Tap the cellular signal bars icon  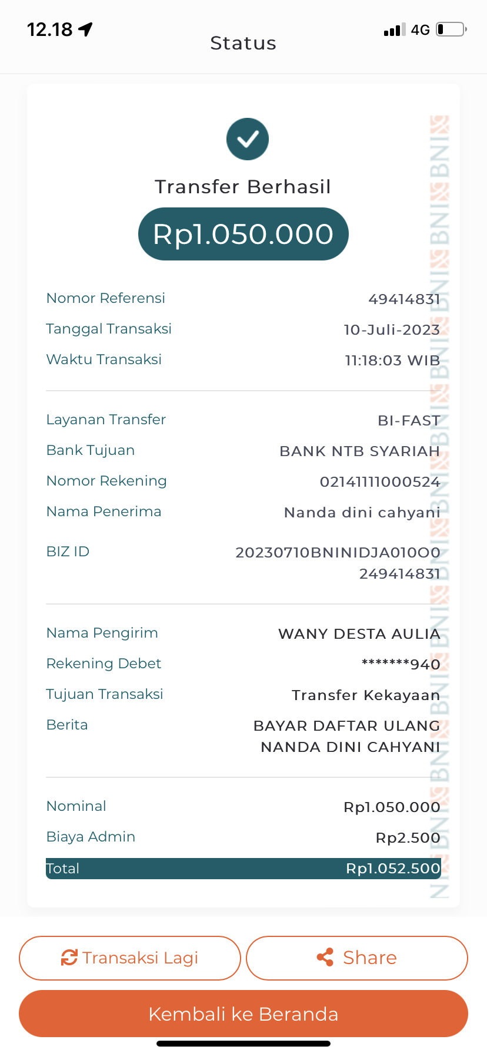coord(394,30)
